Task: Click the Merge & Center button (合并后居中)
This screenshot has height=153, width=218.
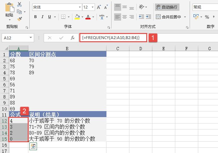Action: [x=168, y=17]
